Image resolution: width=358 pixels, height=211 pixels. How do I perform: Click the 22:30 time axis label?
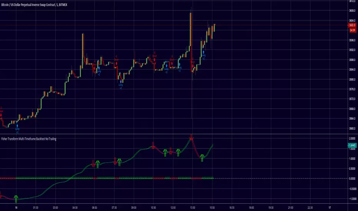point(310,208)
